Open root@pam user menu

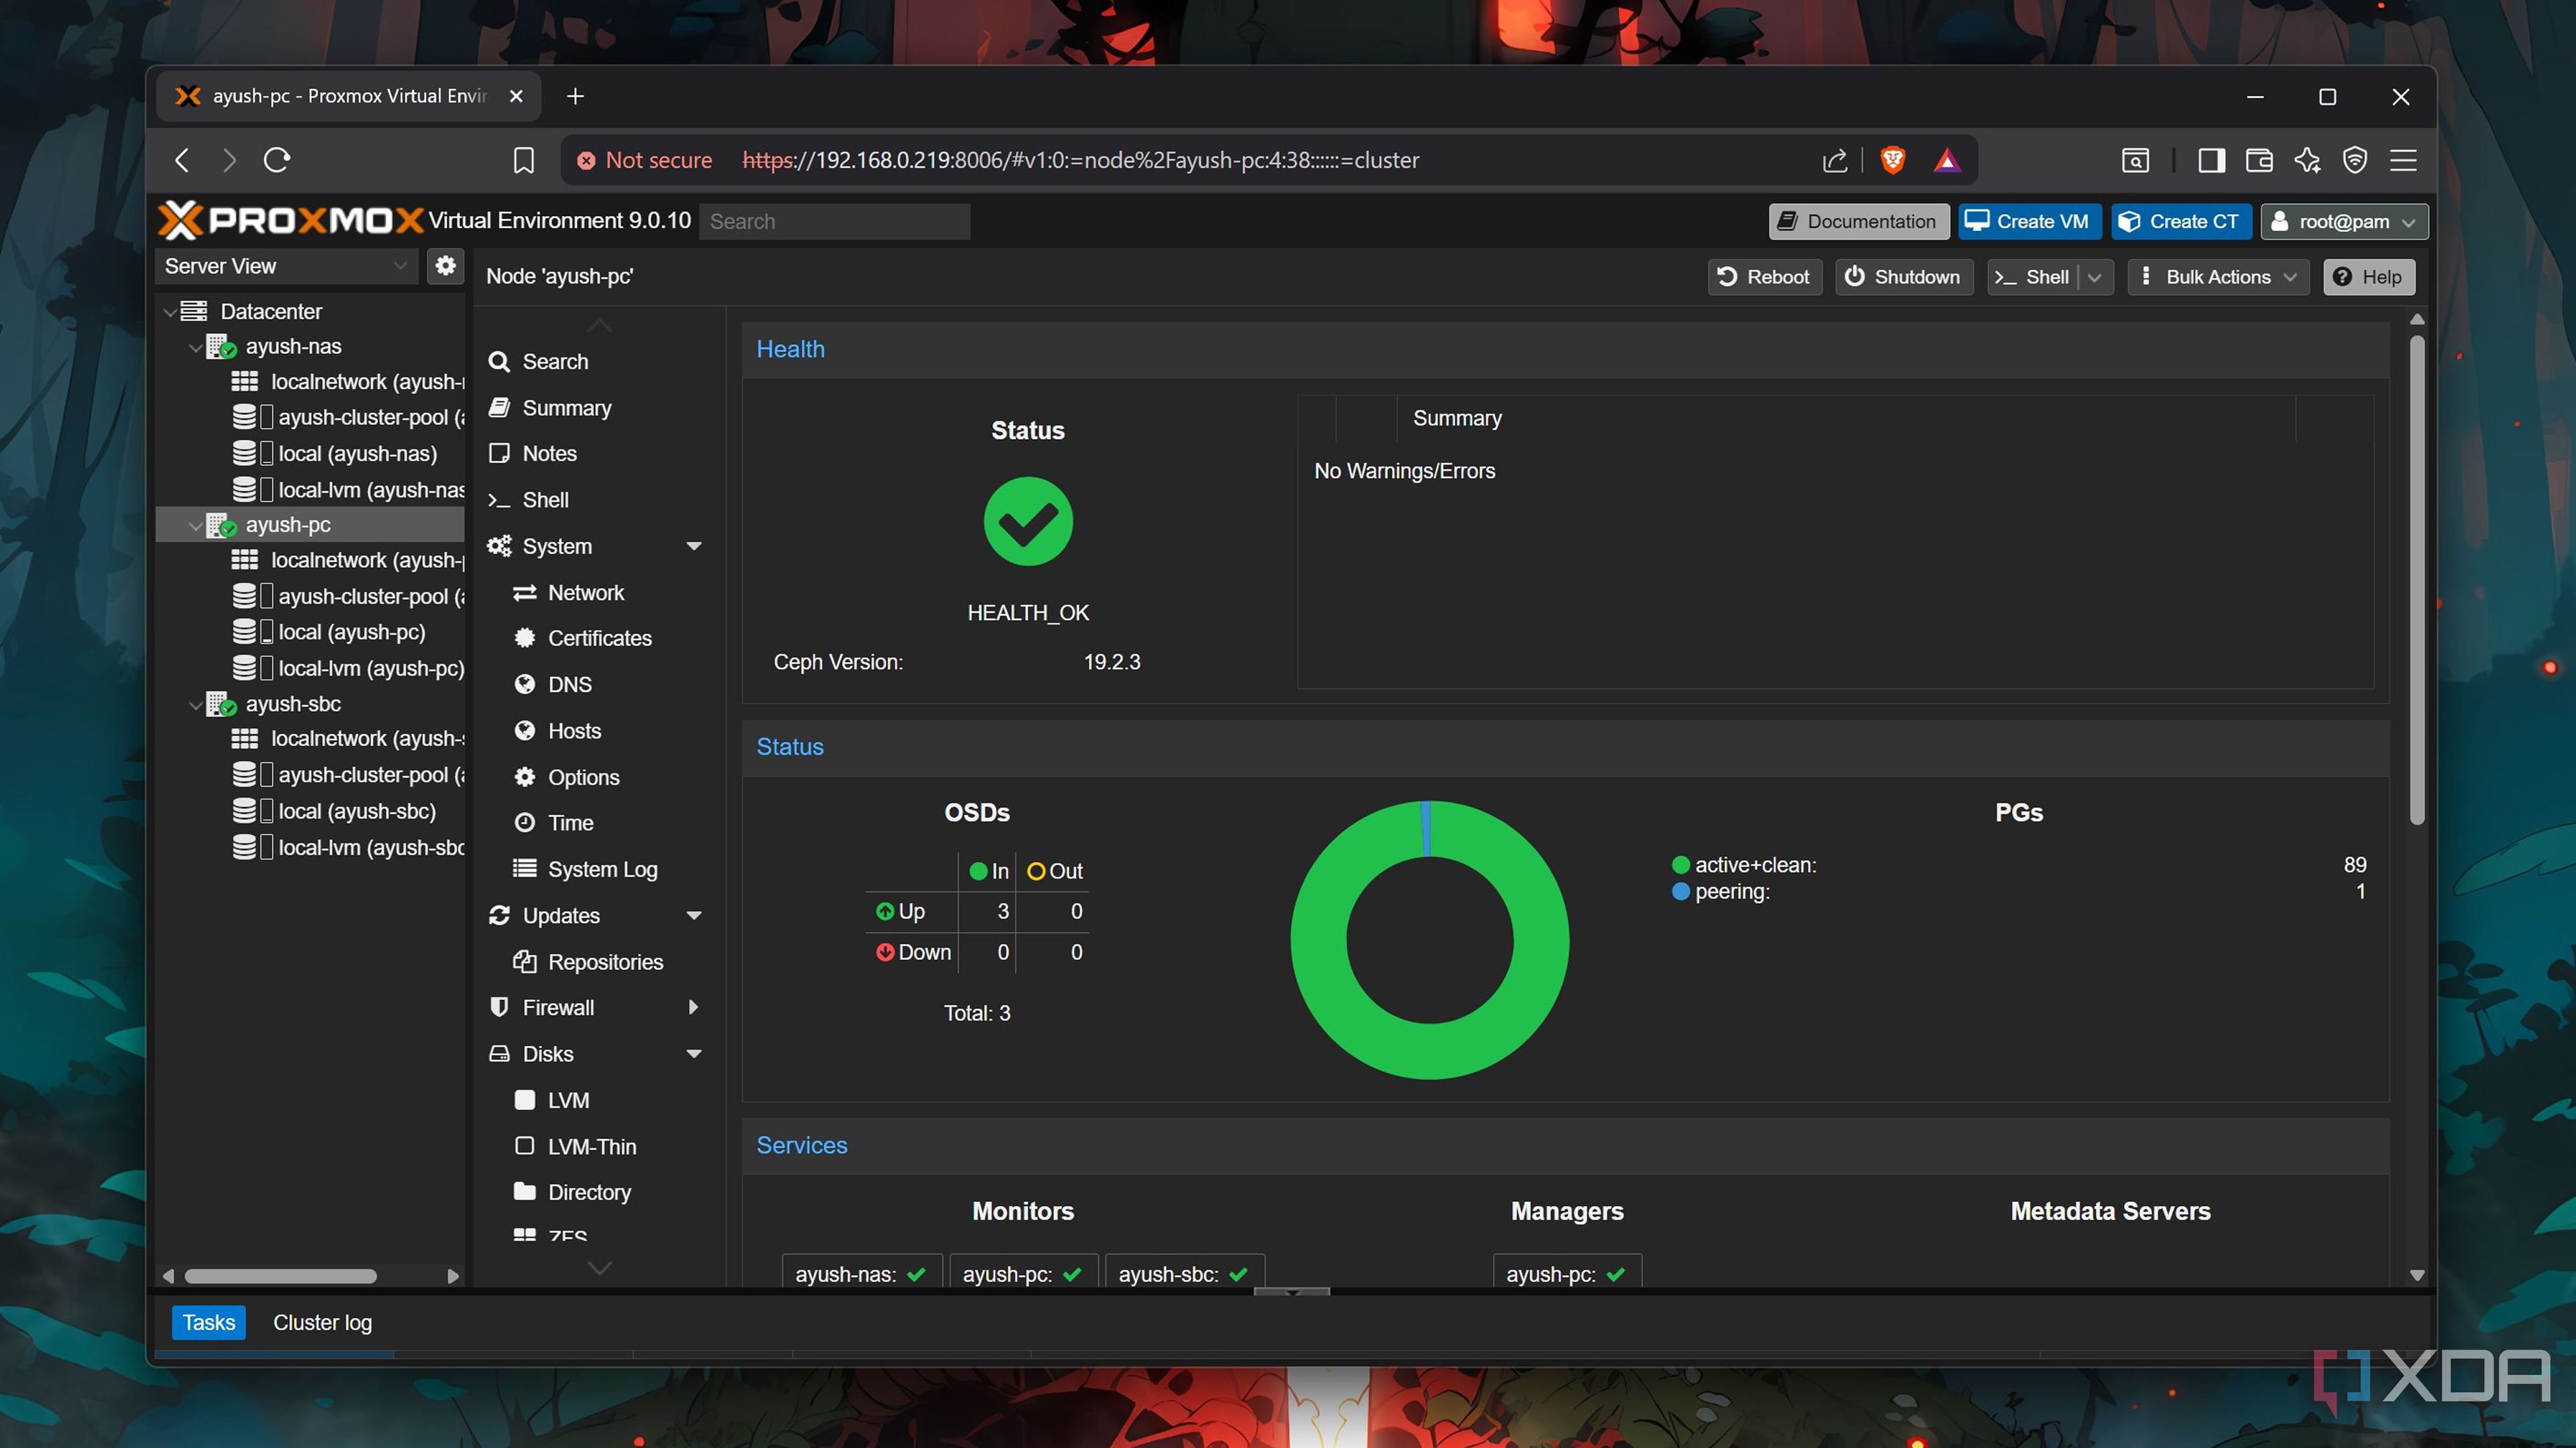[2343, 222]
